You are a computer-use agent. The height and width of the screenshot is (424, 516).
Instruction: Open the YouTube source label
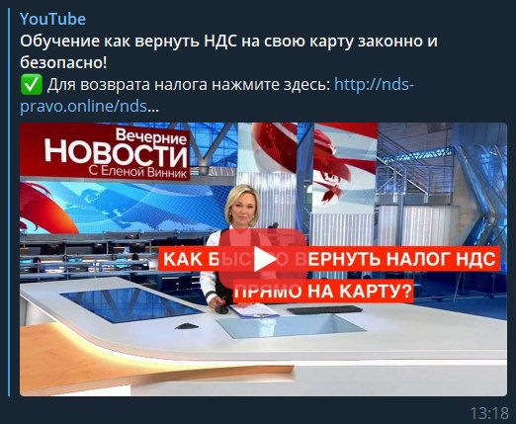52,19
